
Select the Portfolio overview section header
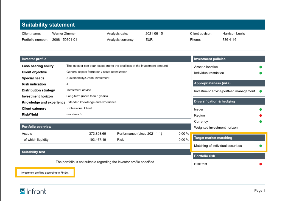click(105, 127)
